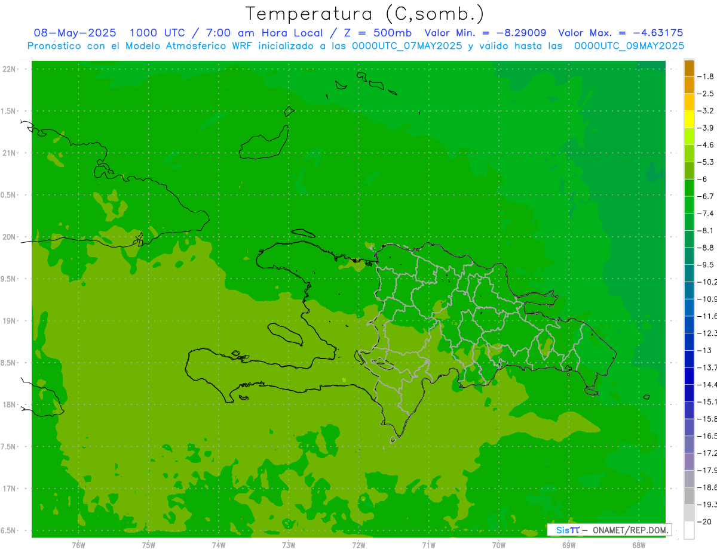This screenshot has width=717, height=553.
Task: Select the 'Valor Min. = -8.29009' readout
Action: tap(485, 33)
